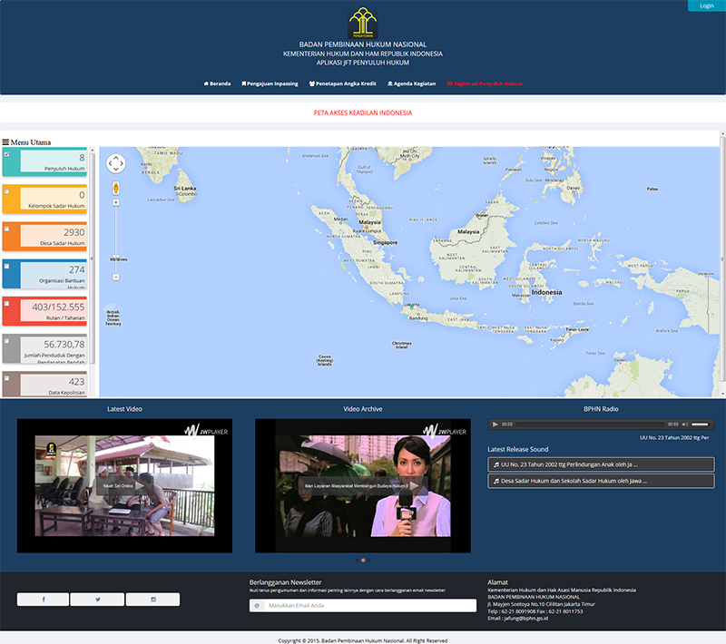726x644 pixels.
Task: Mute the radio speaker icon
Action: (685, 424)
